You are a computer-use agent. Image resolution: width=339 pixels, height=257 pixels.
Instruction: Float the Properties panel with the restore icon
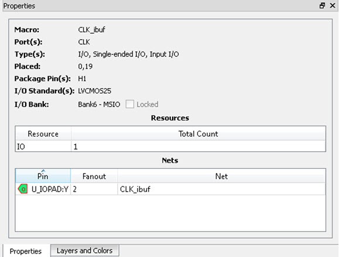pyautogui.click(x=322, y=5)
